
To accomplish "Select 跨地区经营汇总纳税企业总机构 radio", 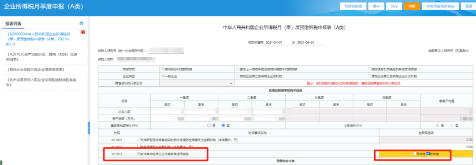I will (238, 76).
